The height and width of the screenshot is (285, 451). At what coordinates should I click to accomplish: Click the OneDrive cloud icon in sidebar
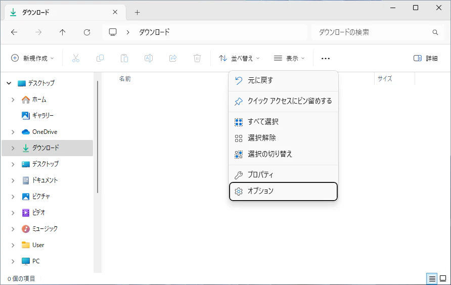coord(26,132)
